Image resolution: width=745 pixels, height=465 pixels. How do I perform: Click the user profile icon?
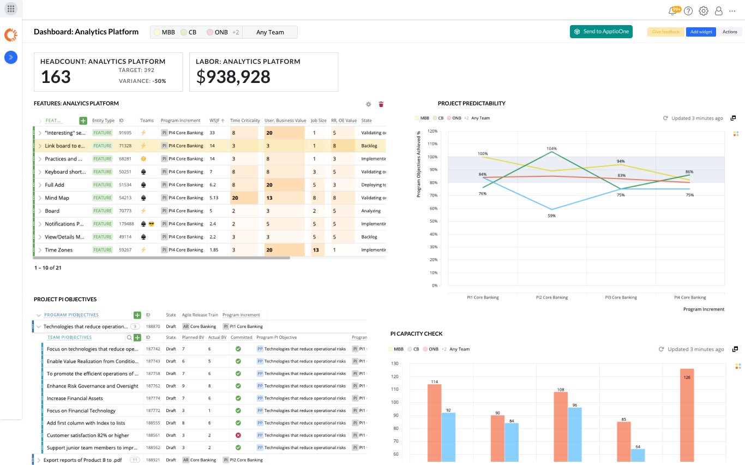click(x=718, y=11)
